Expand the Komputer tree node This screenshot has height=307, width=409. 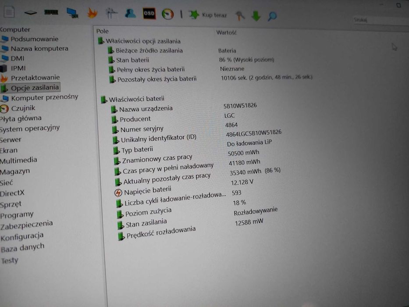(x=15, y=29)
